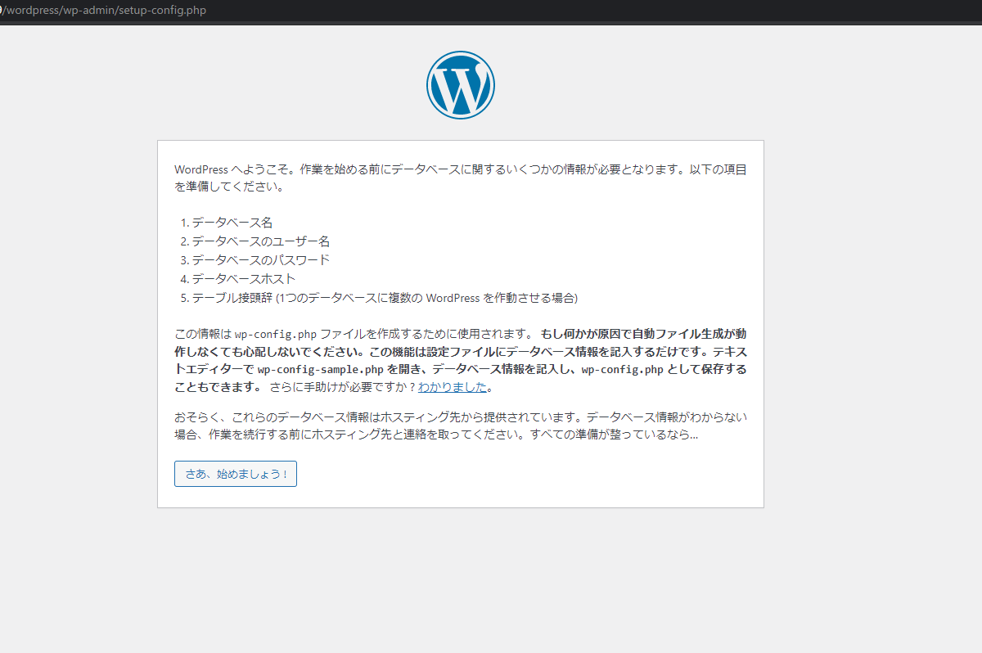Click the おそらく、これらのデータベース情報 paragraph
This screenshot has width=982, height=653.
tap(461, 426)
